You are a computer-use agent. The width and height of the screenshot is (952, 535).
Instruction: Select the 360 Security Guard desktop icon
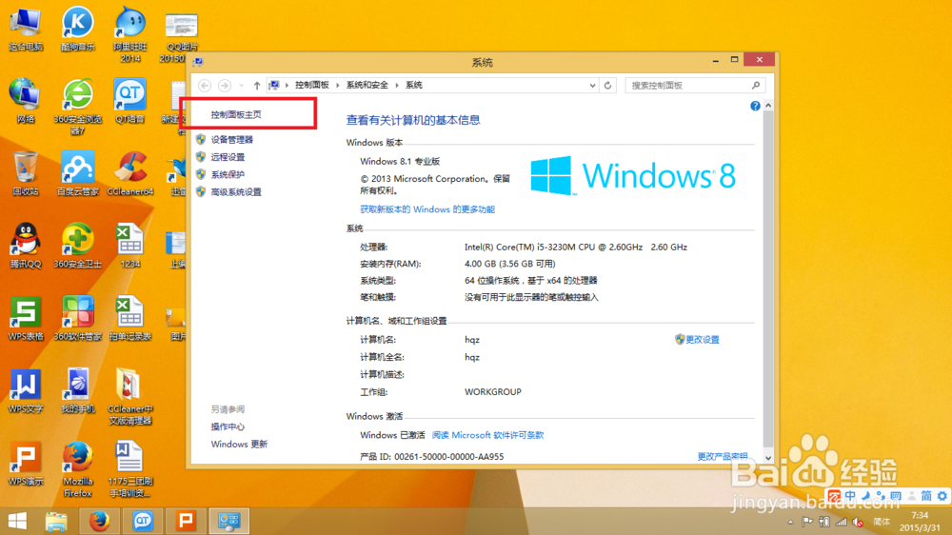point(78,246)
